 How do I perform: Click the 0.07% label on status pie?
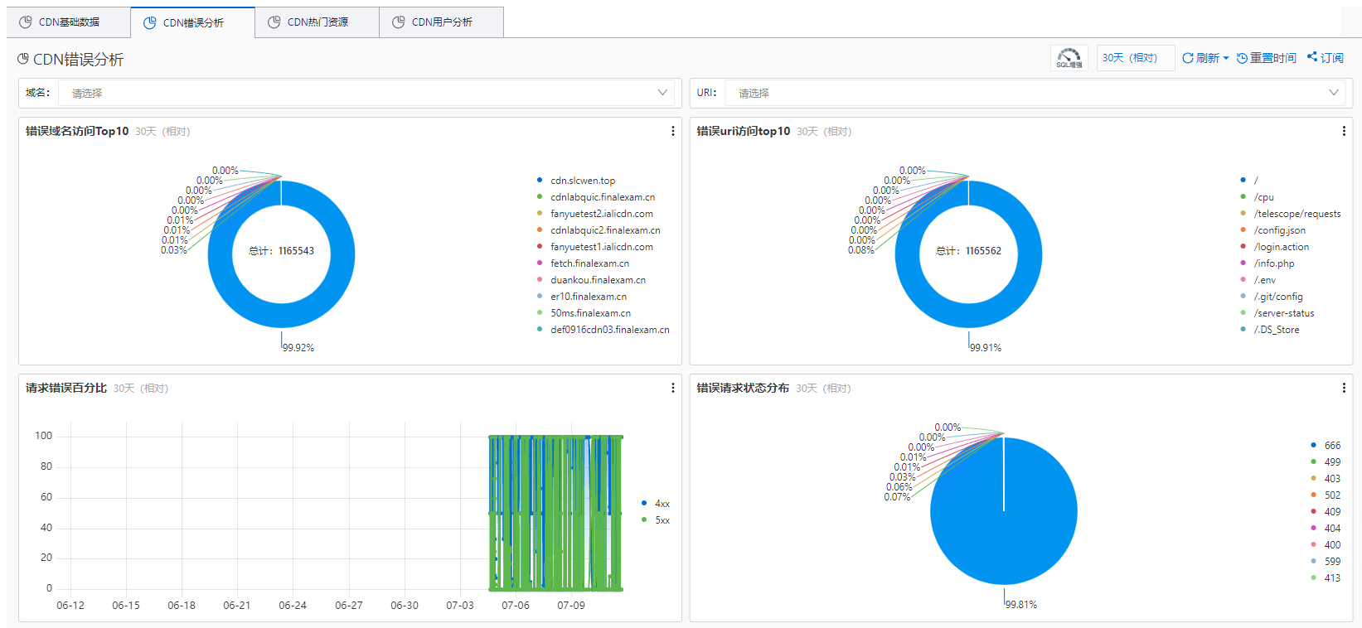897,497
